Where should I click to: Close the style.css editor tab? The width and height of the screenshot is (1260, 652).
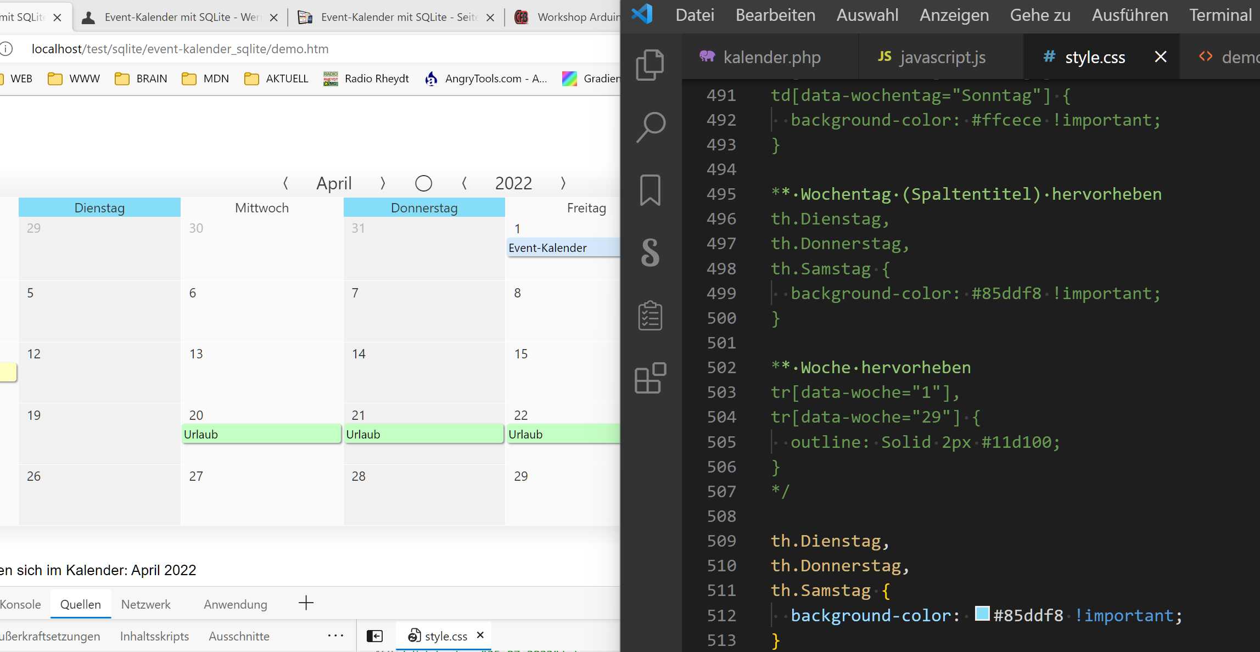(1160, 57)
